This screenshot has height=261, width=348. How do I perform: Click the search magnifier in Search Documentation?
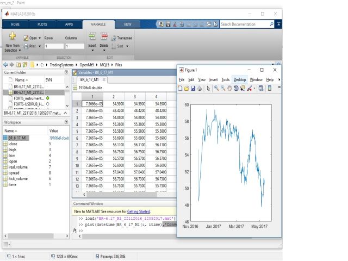click(x=271, y=24)
